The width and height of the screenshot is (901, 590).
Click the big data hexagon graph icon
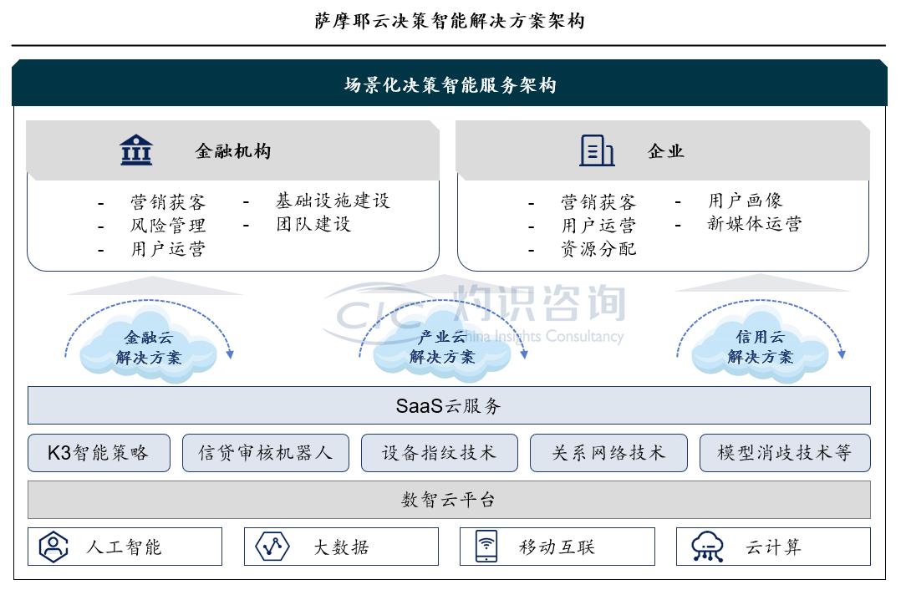coord(272,547)
